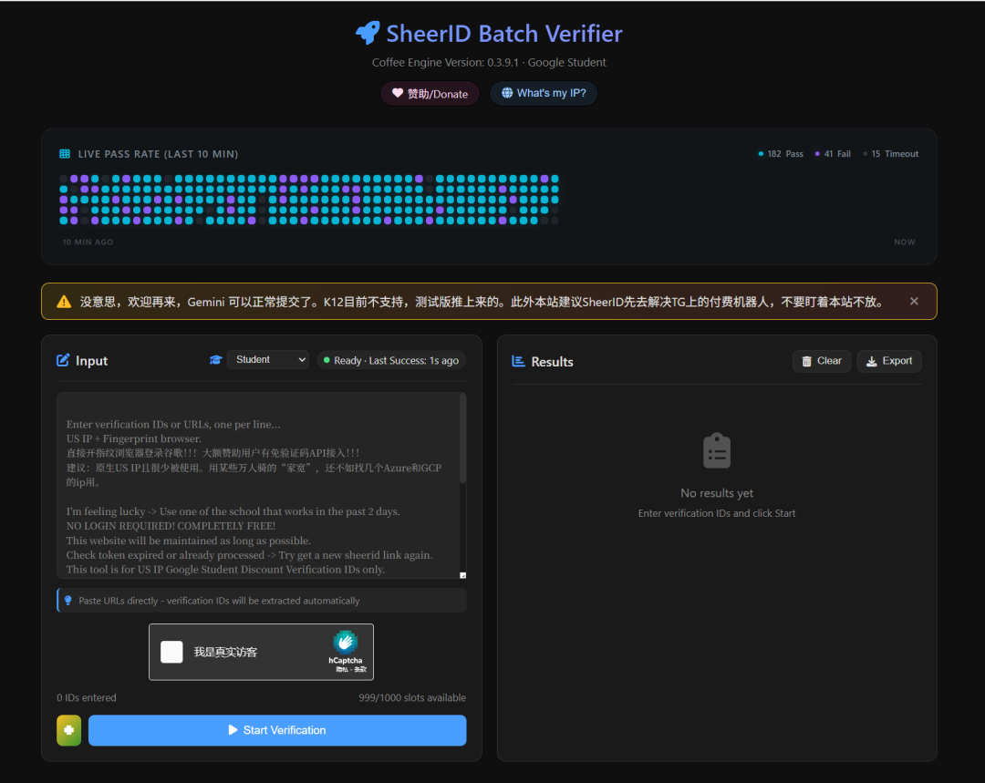Viewport: 985px width, 783px height.
Task: Click the 15 Timeout legend entry
Action: [891, 154]
